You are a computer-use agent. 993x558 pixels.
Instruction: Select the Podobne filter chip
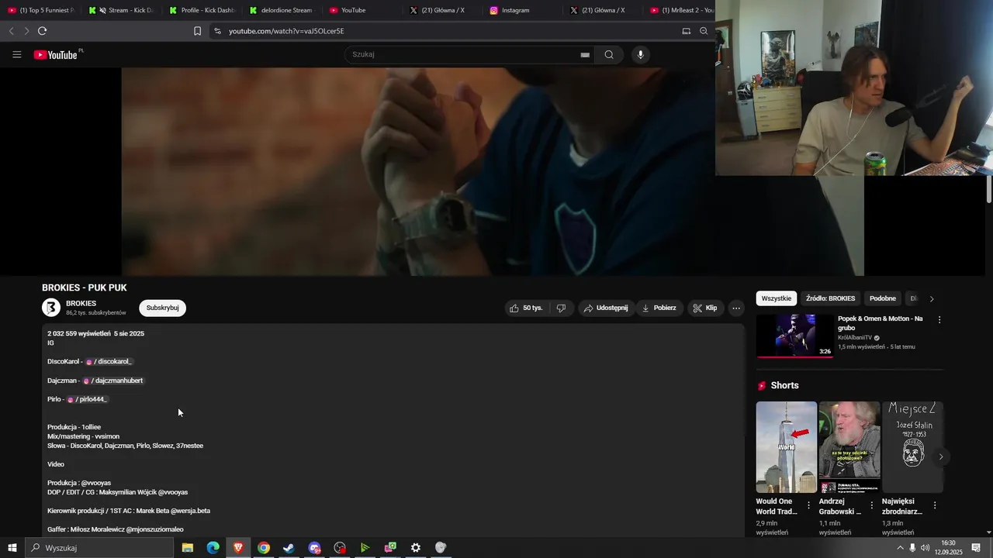tap(883, 298)
